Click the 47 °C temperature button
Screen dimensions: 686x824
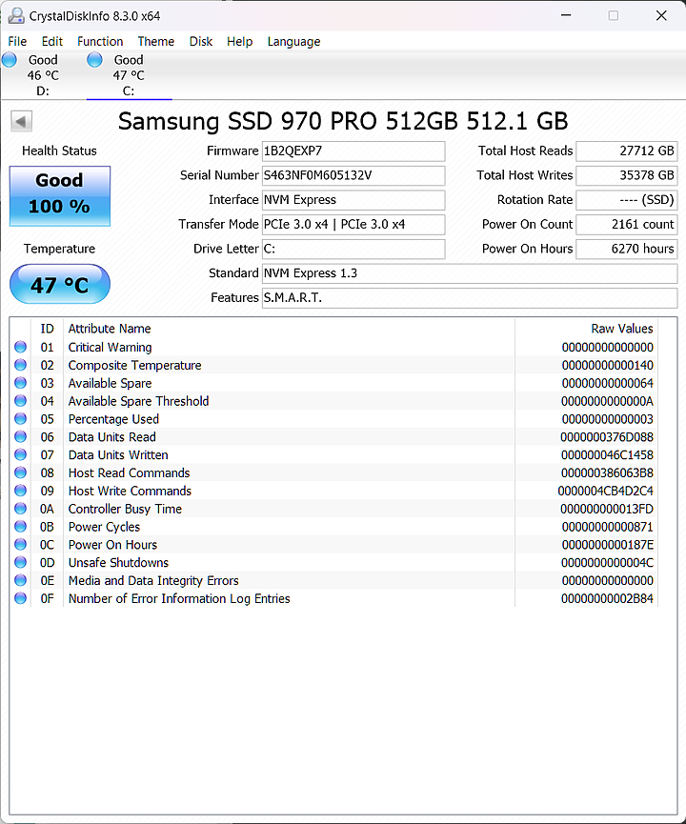click(x=60, y=284)
